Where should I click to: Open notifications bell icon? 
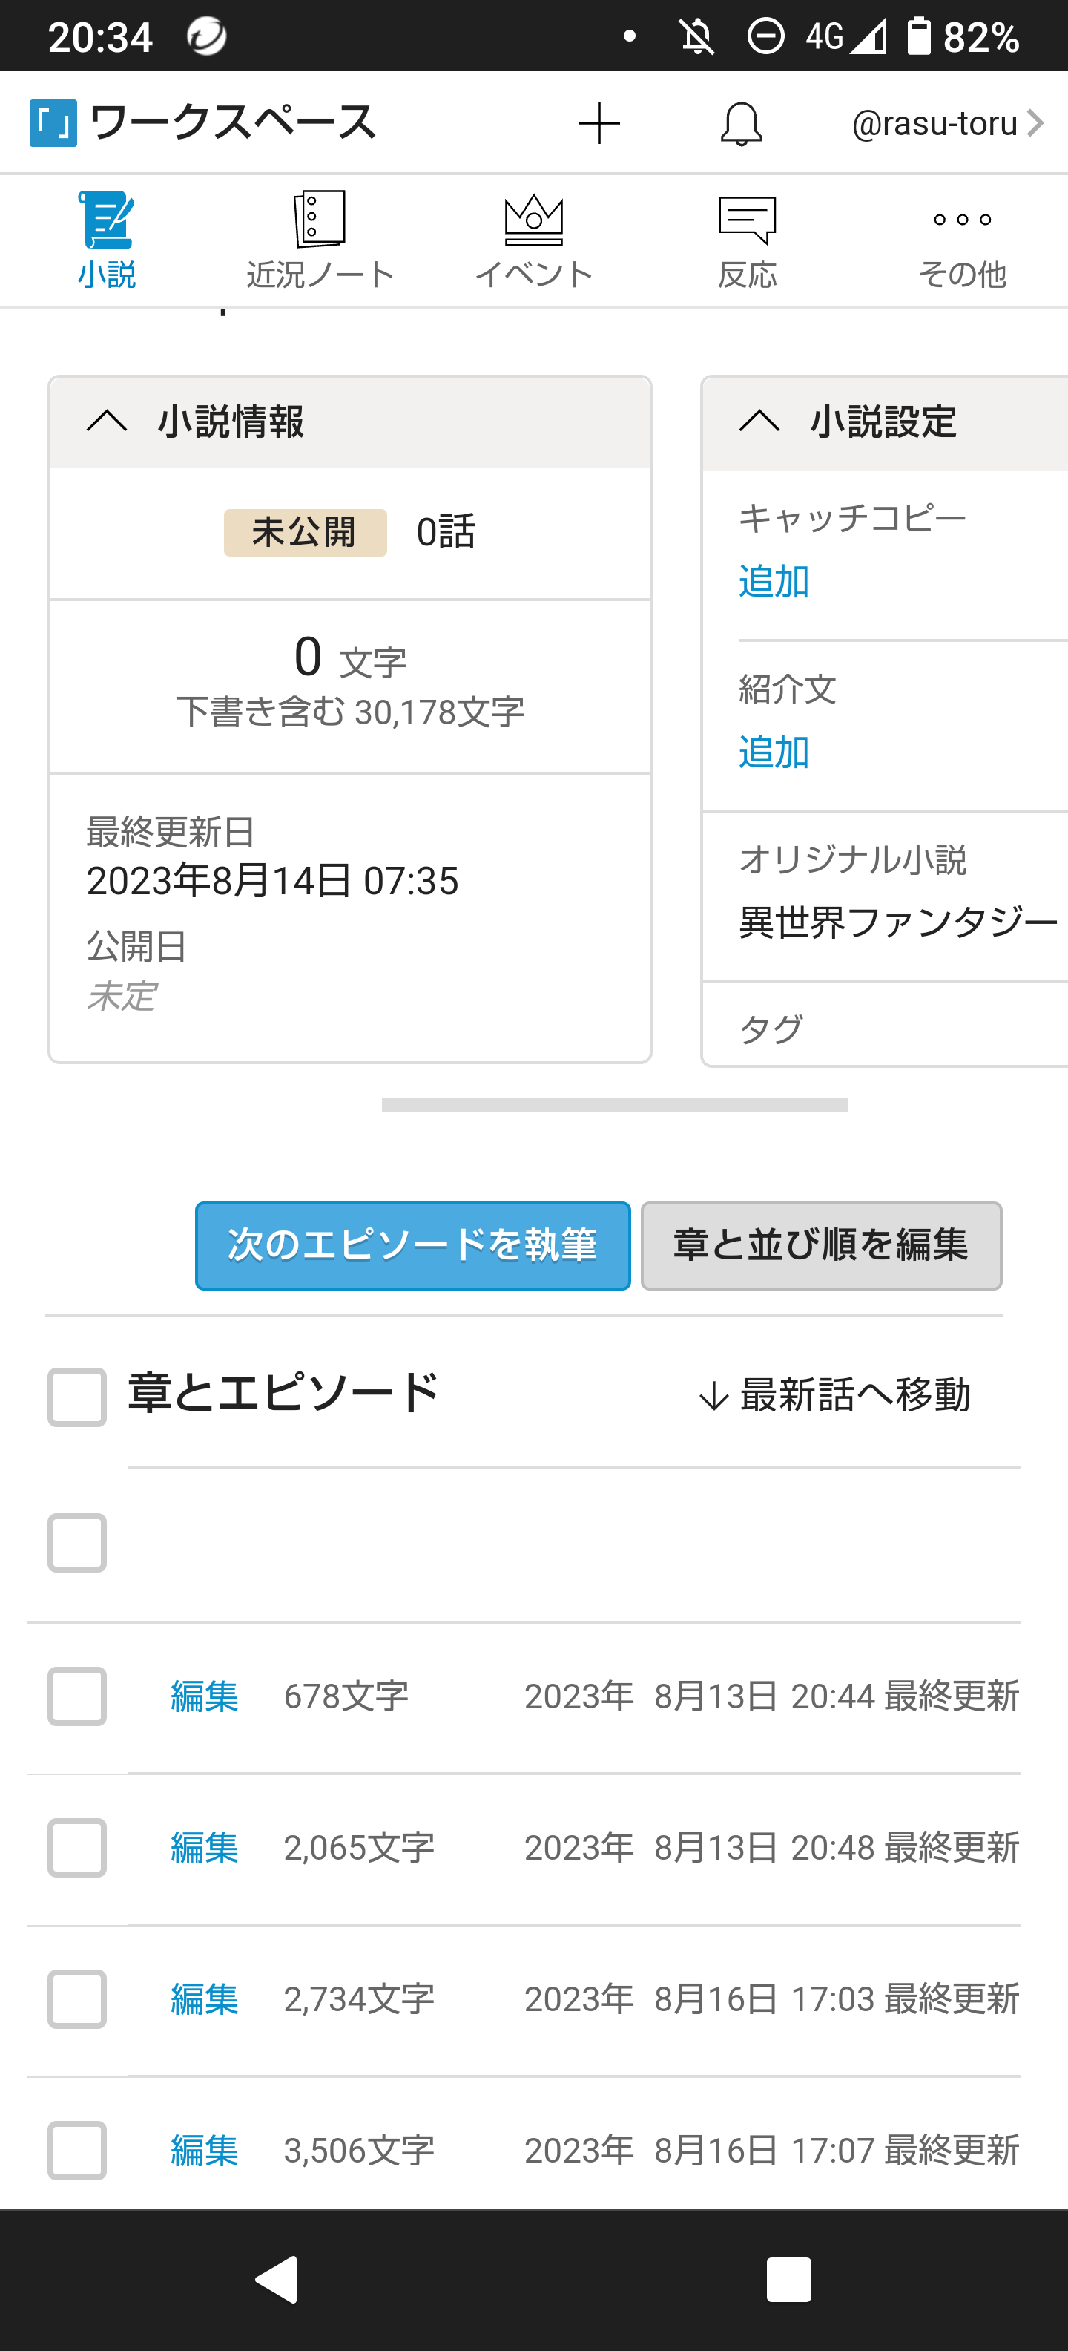(x=742, y=123)
